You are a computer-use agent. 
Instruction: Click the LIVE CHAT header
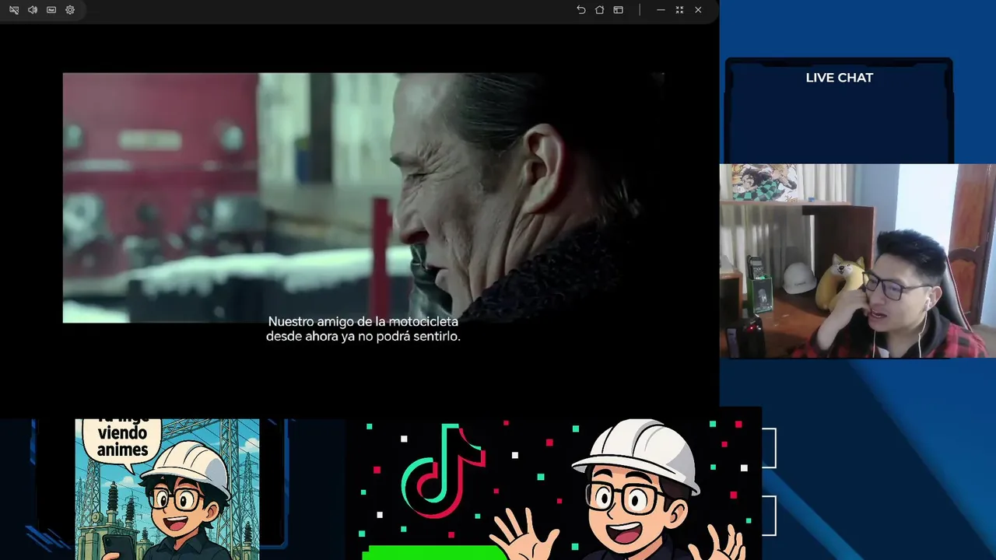pyautogui.click(x=839, y=78)
